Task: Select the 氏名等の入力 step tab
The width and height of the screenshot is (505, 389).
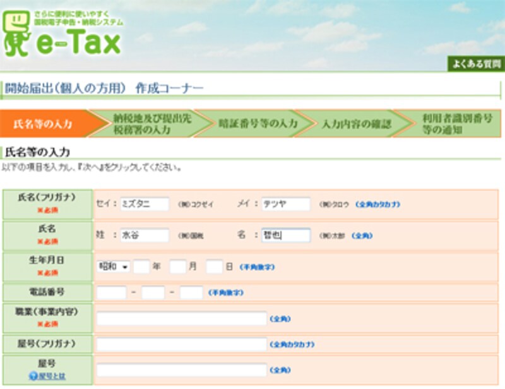Action: click(x=43, y=124)
